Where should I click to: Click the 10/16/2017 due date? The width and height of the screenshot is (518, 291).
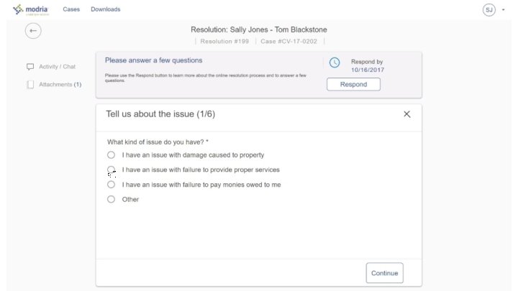[x=368, y=70]
